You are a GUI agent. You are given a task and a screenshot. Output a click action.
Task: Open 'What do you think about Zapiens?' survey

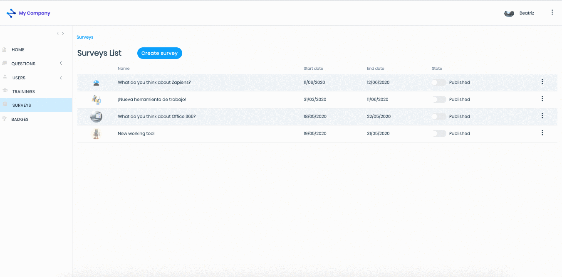[154, 82]
